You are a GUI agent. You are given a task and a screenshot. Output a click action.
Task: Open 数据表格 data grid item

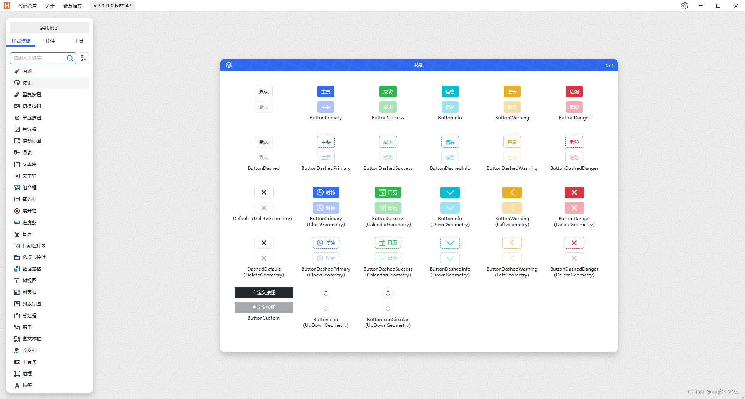coord(50,269)
